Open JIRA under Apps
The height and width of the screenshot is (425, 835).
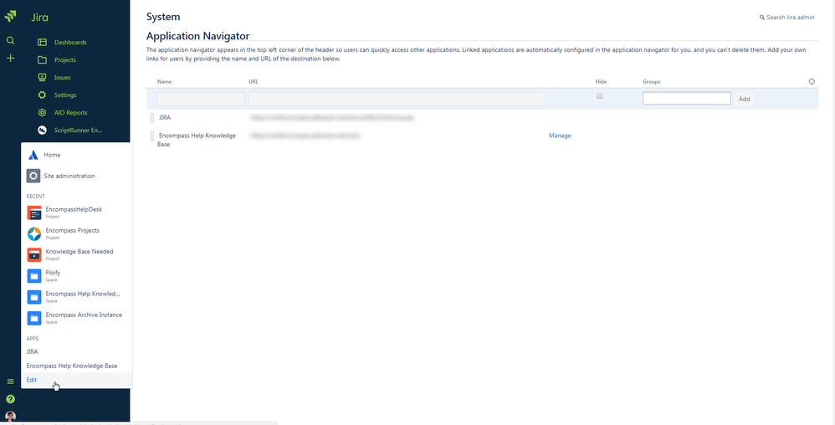click(x=32, y=351)
